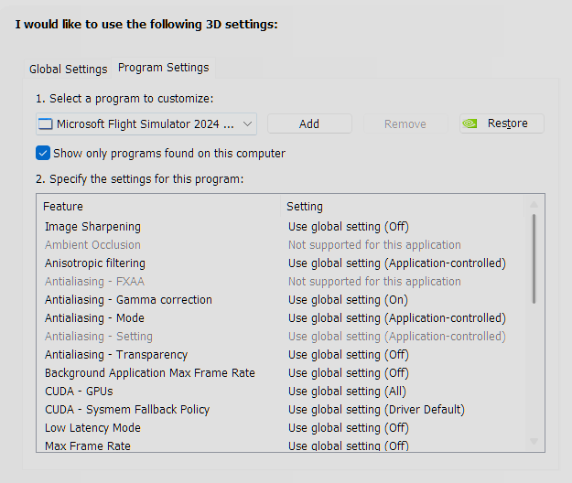Open Background Application Max Frame Rate setting
The height and width of the screenshot is (483, 572).
click(x=405, y=373)
